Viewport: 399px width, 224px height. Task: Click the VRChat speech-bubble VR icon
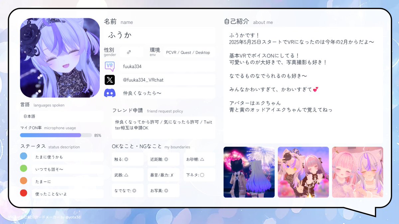coord(110,67)
